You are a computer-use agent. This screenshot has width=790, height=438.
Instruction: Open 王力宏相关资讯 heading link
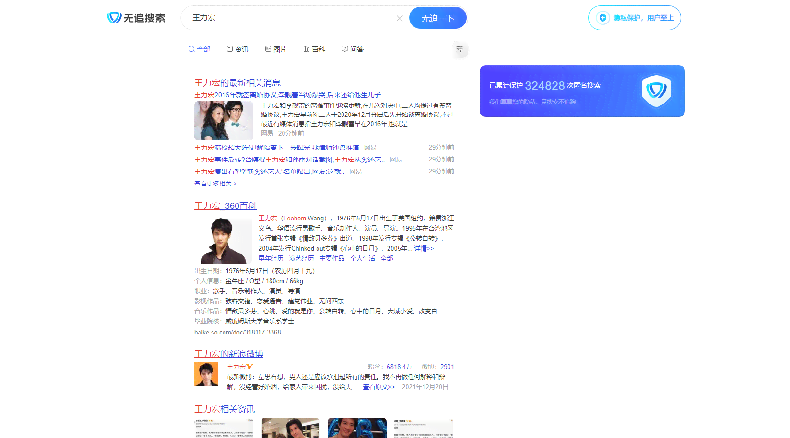[x=224, y=409]
